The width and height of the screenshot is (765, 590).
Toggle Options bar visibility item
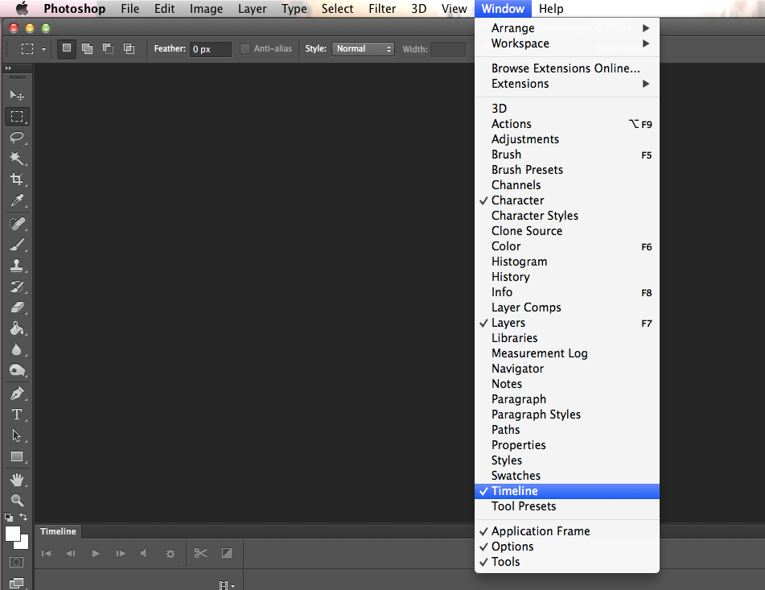567,546
